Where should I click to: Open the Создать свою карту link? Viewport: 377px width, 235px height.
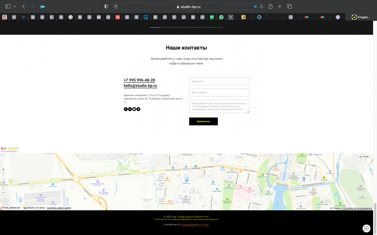(x=59, y=208)
